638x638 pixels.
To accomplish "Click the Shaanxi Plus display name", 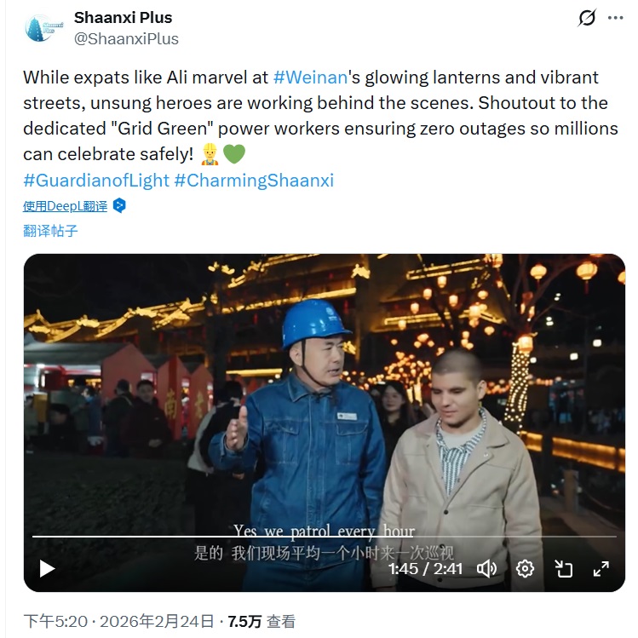I will (123, 17).
